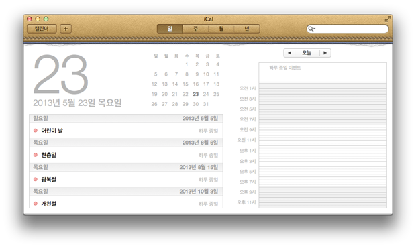Switch to 주 week view tab
The height and width of the screenshot is (248, 416).
195,29
